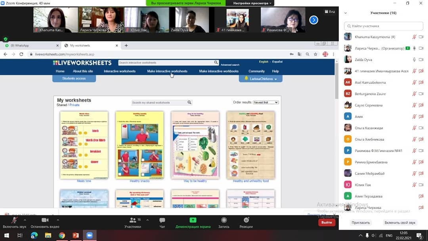Toggle microphone icon for Asel Kamzabekovna

click(414, 82)
